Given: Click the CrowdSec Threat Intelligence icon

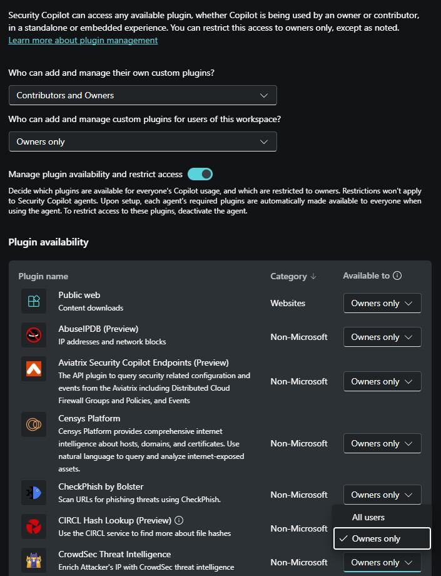Looking at the screenshot, I should (34, 560).
